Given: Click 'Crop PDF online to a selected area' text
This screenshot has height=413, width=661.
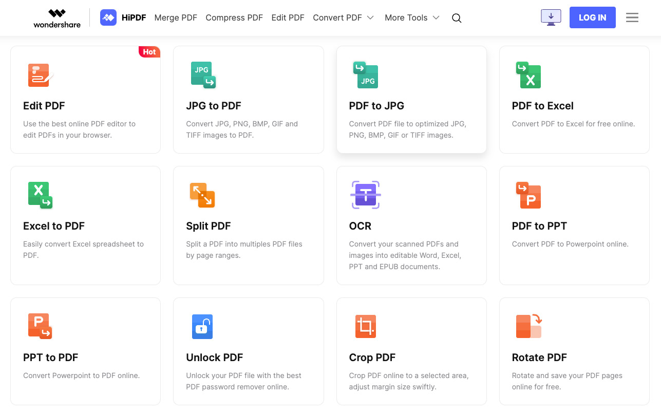Looking at the screenshot, I should tap(409, 381).
